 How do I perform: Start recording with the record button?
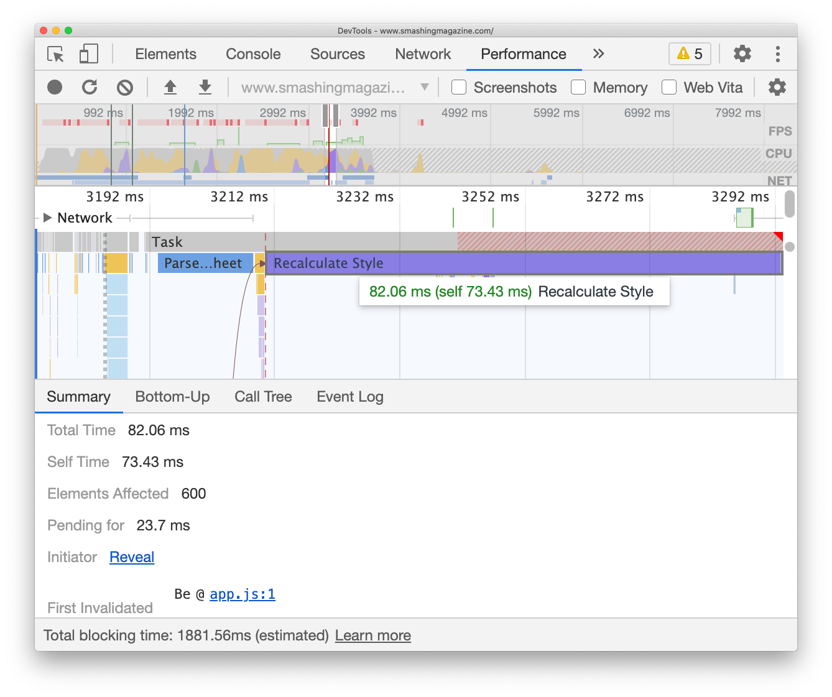click(x=55, y=88)
